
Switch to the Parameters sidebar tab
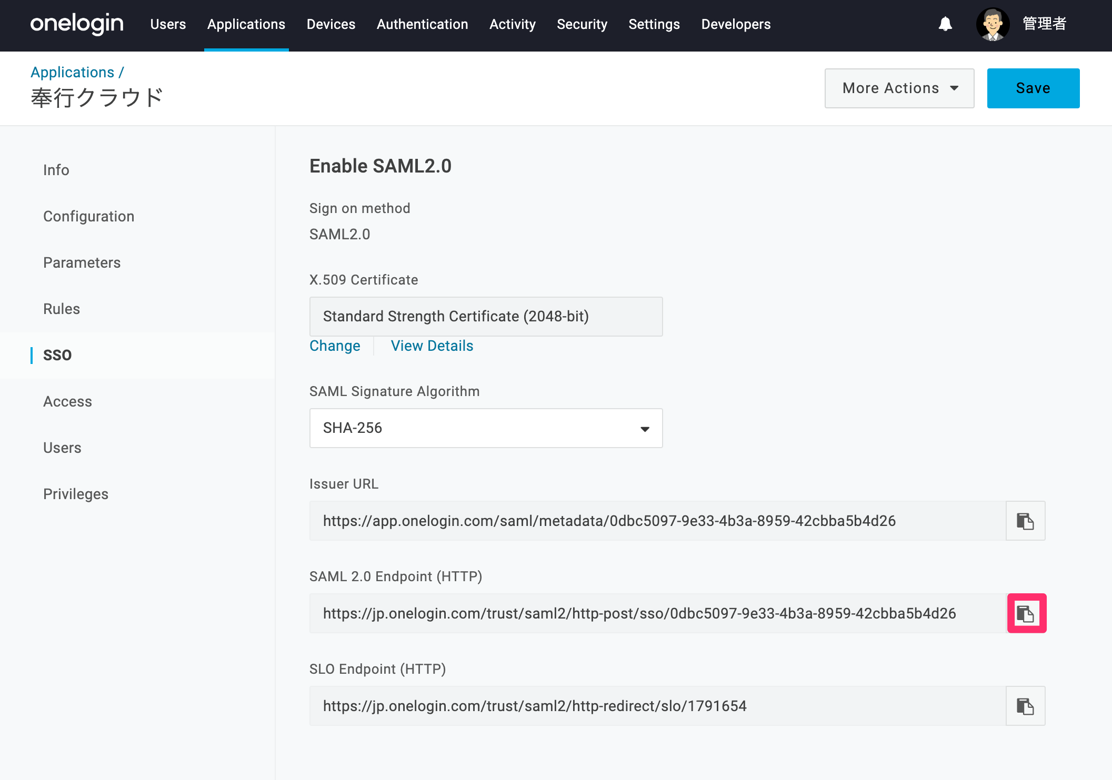[x=82, y=262]
